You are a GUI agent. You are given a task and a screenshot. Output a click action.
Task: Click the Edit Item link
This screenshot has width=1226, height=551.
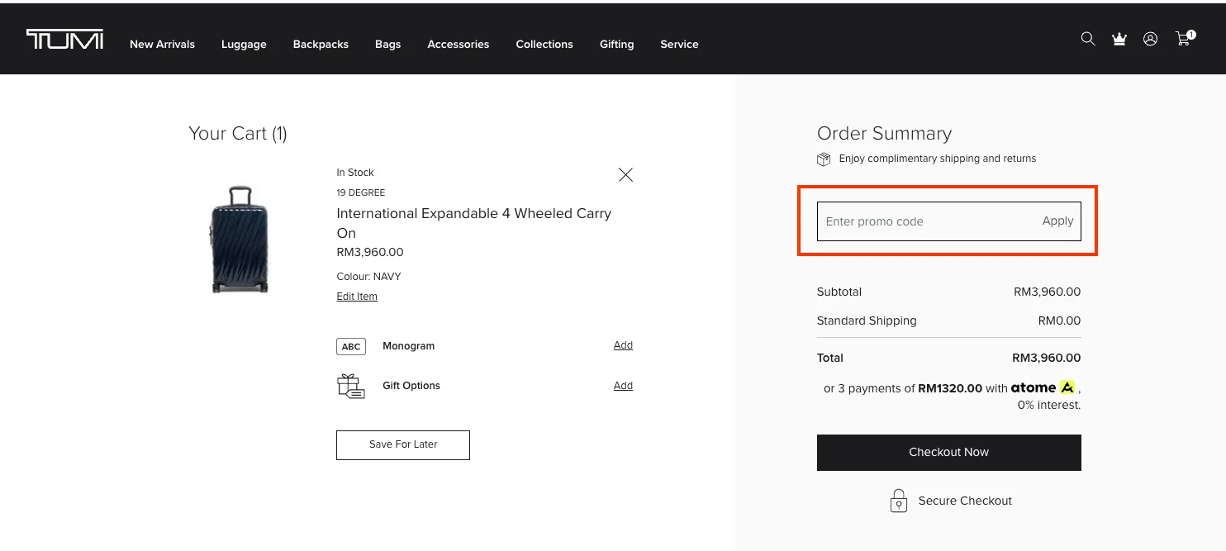[x=357, y=297]
